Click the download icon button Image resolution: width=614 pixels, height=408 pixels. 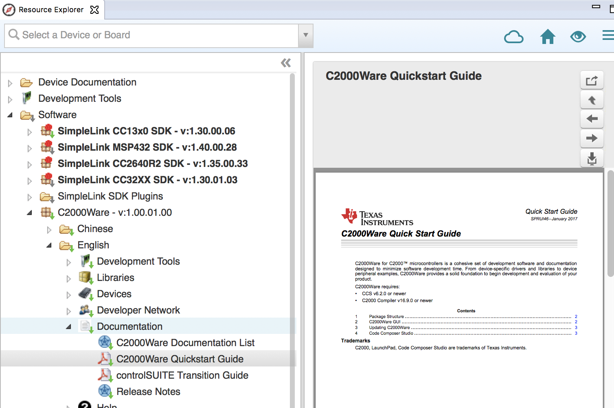point(592,158)
